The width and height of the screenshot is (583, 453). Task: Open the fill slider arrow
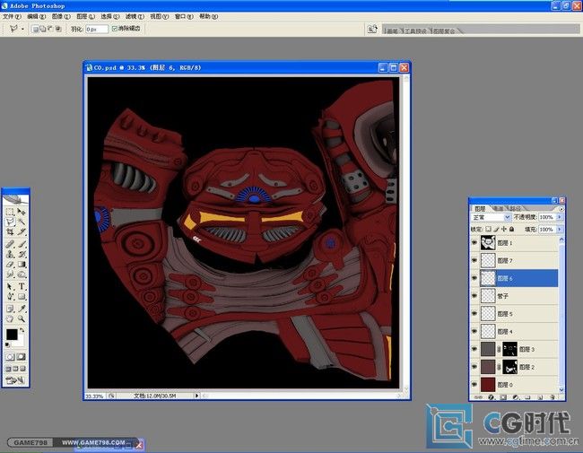coord(560,230)
